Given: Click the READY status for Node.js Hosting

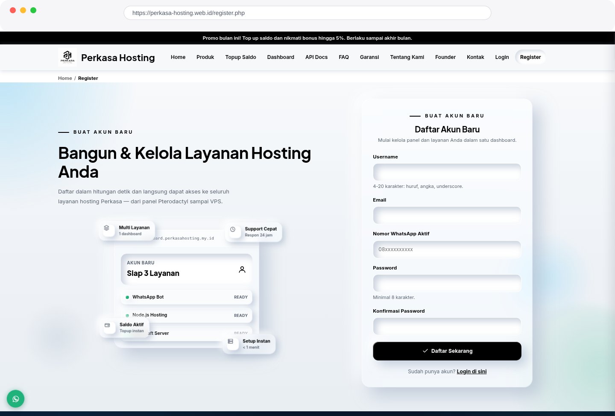Looking at the screenshot, I should pos(241,316).
